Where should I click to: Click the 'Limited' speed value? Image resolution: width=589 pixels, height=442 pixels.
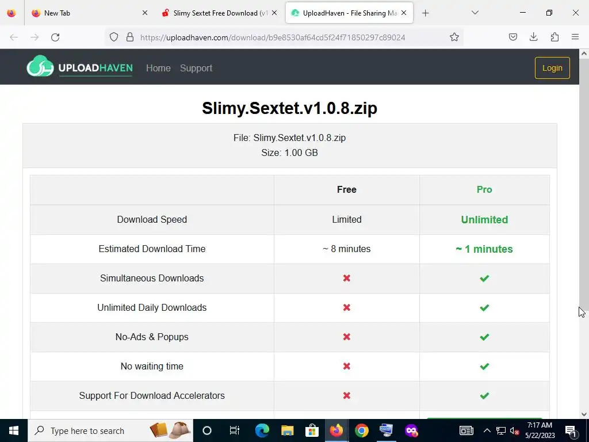point(347,219)
